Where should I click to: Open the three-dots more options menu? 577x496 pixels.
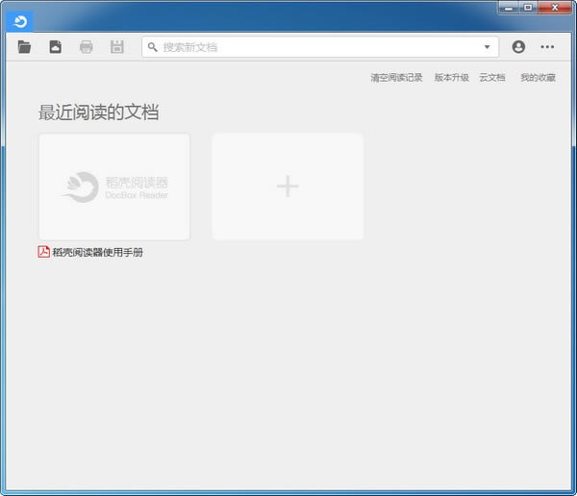(547, 47)
